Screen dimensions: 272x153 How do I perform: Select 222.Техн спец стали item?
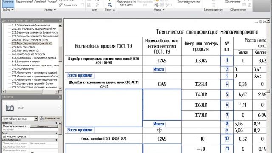point(23,47)
